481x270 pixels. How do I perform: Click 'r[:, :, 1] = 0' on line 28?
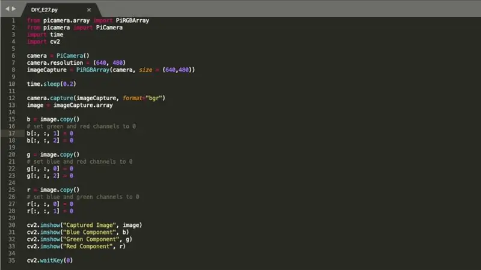(x=50, y=211)
